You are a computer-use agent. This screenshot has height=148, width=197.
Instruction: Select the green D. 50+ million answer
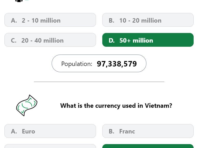click(148, 40)
